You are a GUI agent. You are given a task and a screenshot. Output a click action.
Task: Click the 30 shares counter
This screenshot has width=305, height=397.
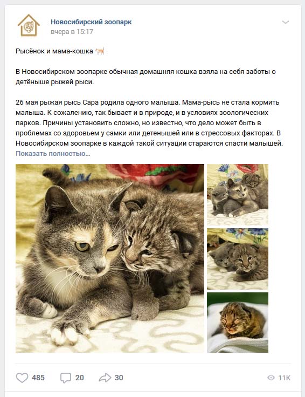[119, 378]
